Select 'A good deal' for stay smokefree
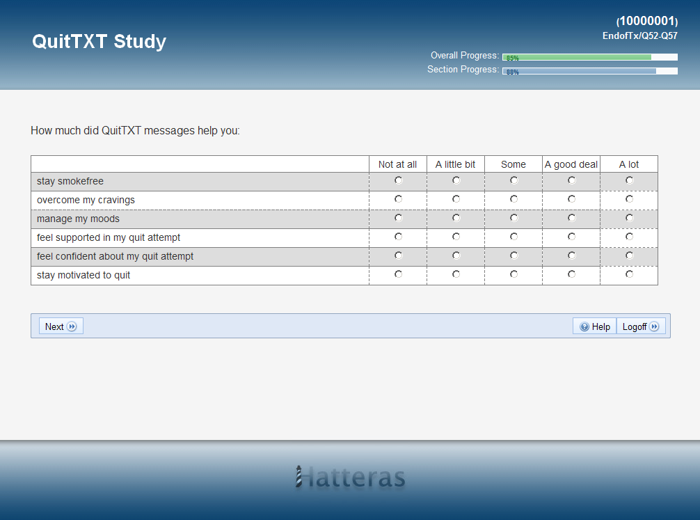 tap(571, 180)
